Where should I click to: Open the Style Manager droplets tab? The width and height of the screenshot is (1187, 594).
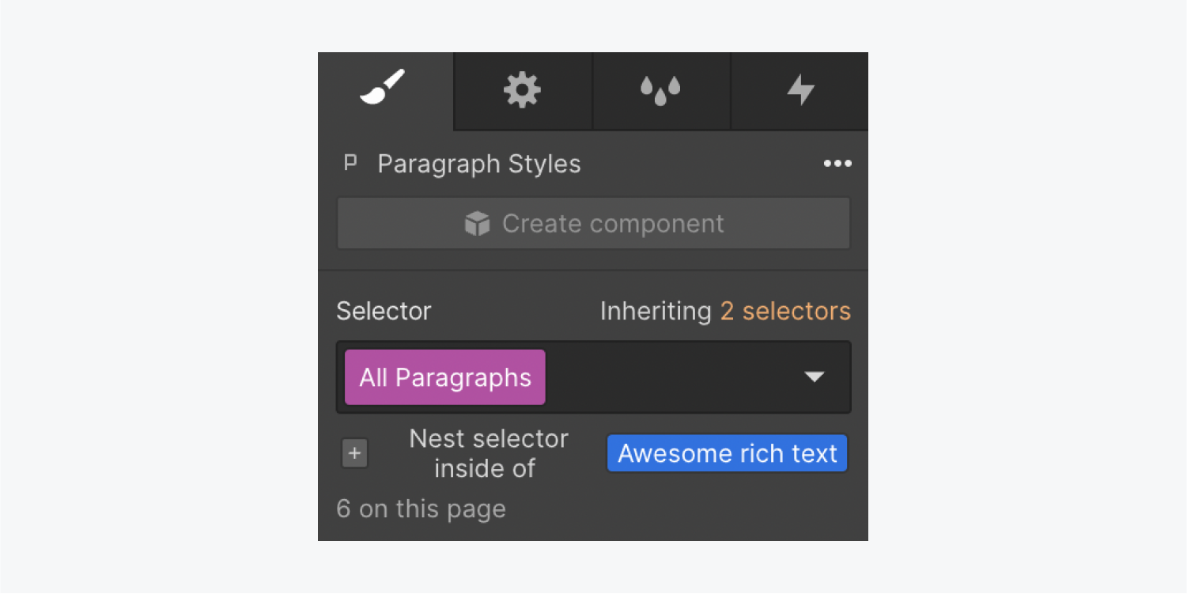660,91
